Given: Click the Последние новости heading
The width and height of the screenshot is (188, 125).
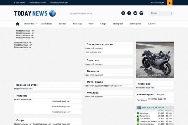Looking at the screenshot, I should (x=100, y=44).
